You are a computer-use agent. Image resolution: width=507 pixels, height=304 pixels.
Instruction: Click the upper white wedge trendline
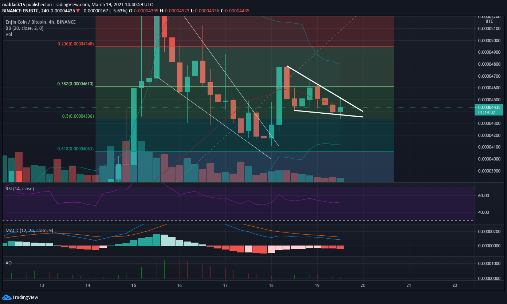click(325, 89)
